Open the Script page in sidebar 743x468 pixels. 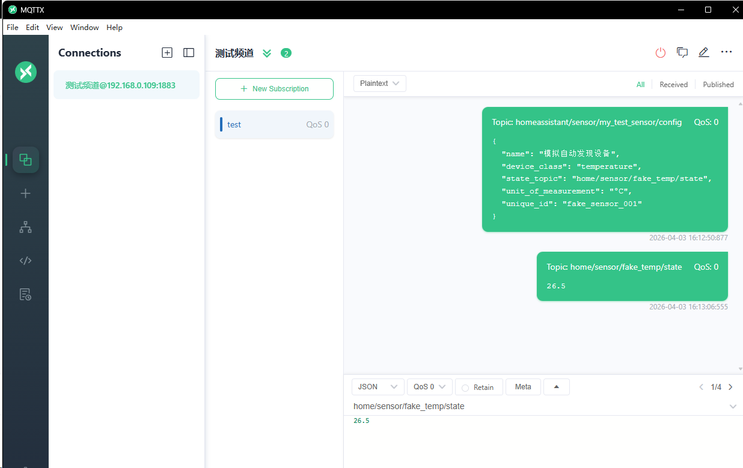click(25, 261)
